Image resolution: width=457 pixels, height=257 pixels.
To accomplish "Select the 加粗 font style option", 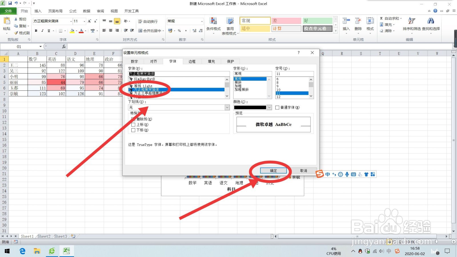I will (x=238, y=86).
